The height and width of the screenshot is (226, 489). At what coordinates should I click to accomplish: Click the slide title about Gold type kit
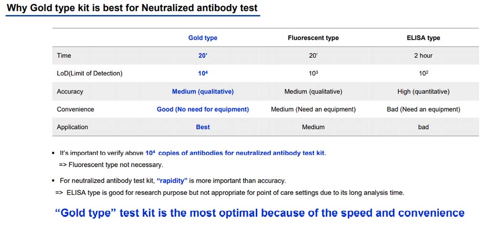[x=132, y=8]
